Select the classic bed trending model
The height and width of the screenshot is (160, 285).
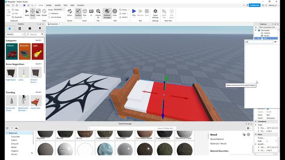click(36, 102)
